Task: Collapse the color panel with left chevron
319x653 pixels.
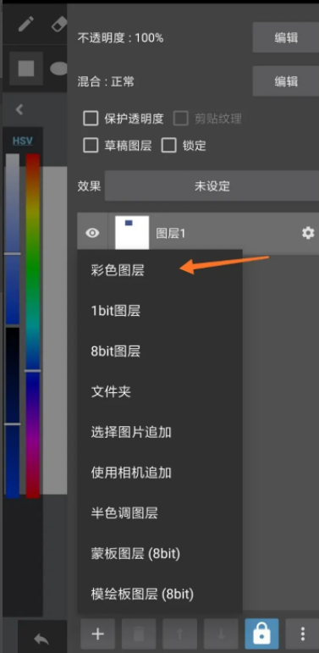Action: click(x=19, y=109)
